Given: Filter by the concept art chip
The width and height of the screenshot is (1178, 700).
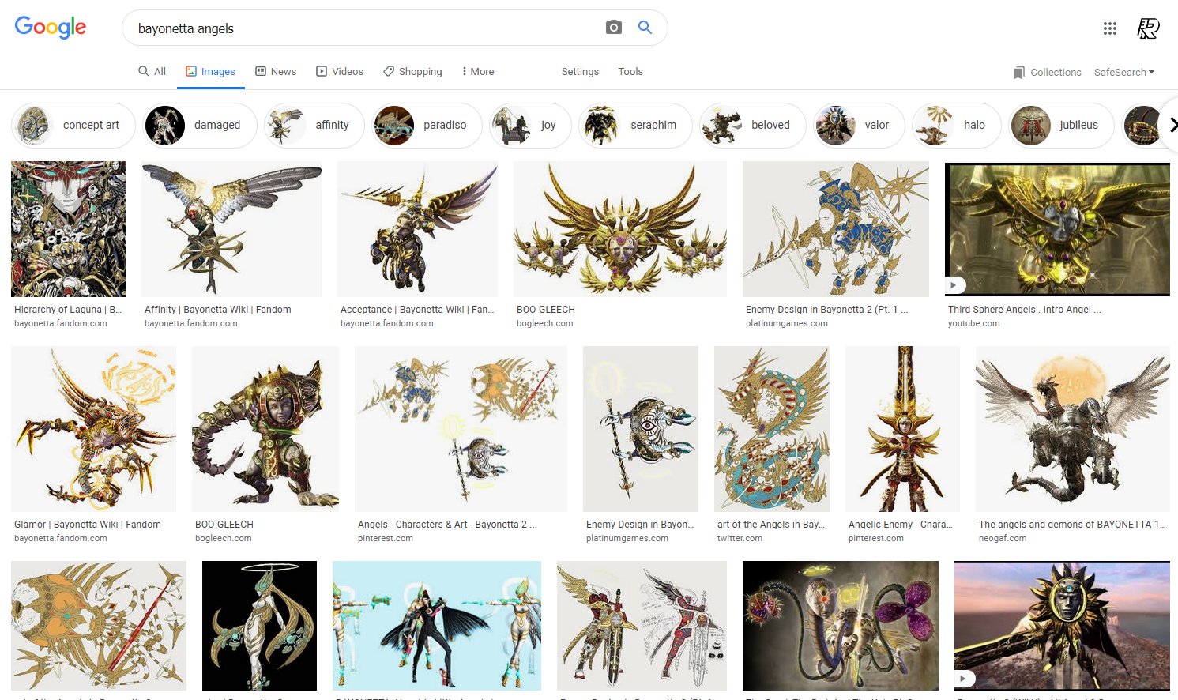Looking at the screenshot, I should 73,125.
